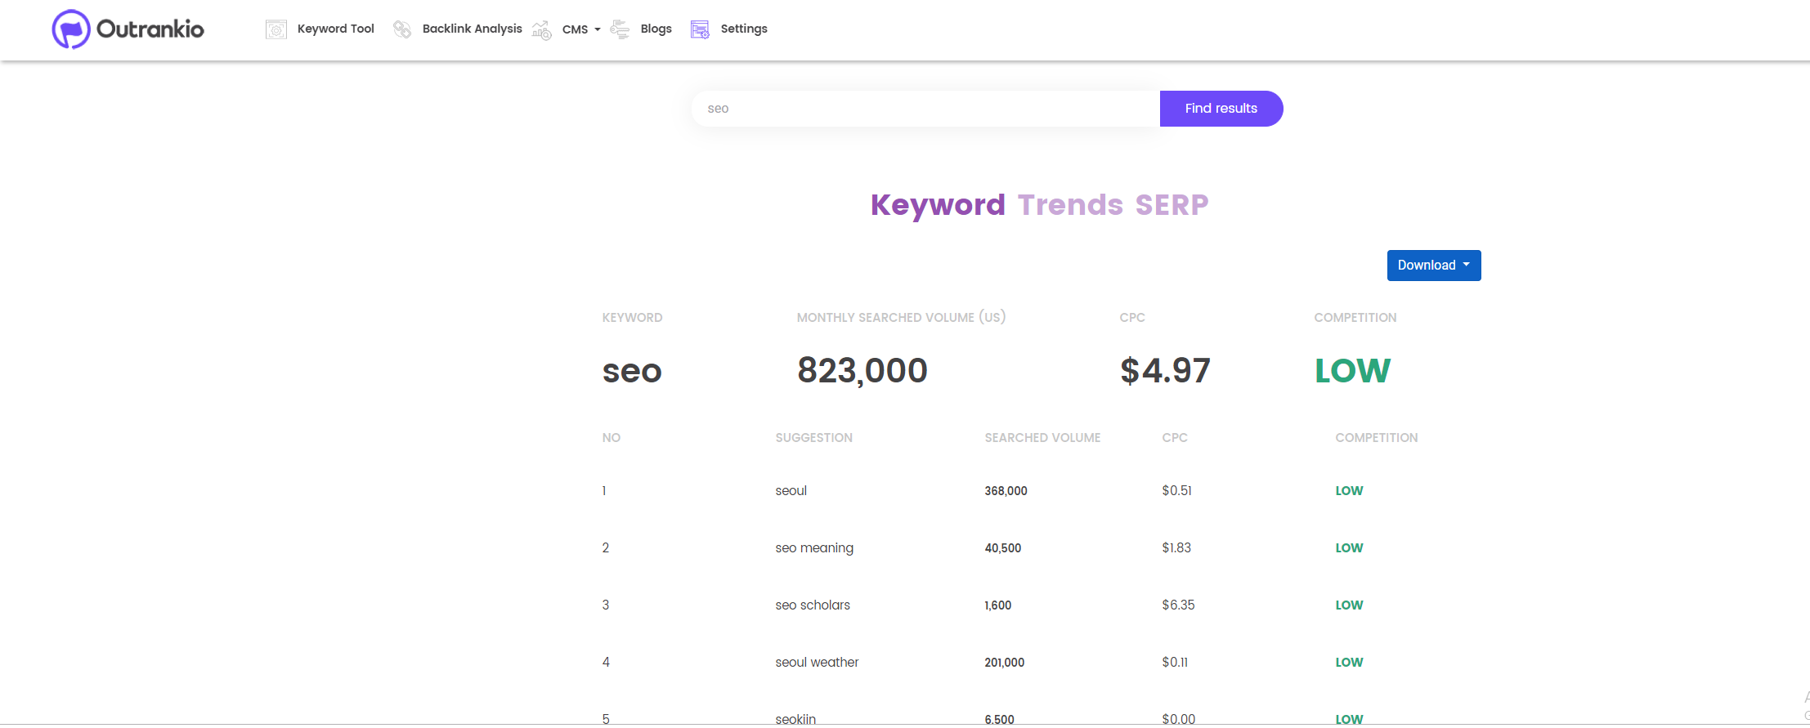Click the Outrankio logo icon
Image resolution: width=1810 pixels, height=728 pixels.
pos(71,29)
